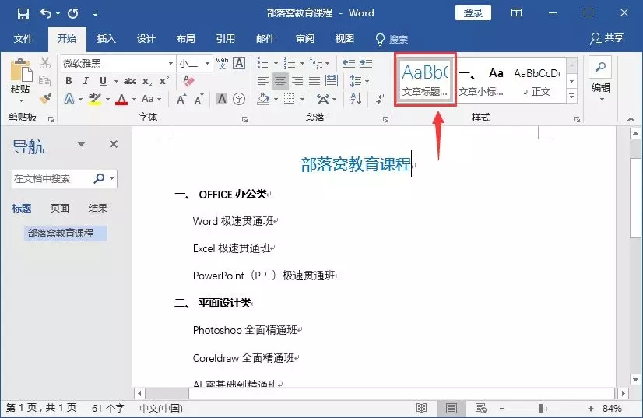Open the 审阅 ribbon tab

click(x=305, y=39)
